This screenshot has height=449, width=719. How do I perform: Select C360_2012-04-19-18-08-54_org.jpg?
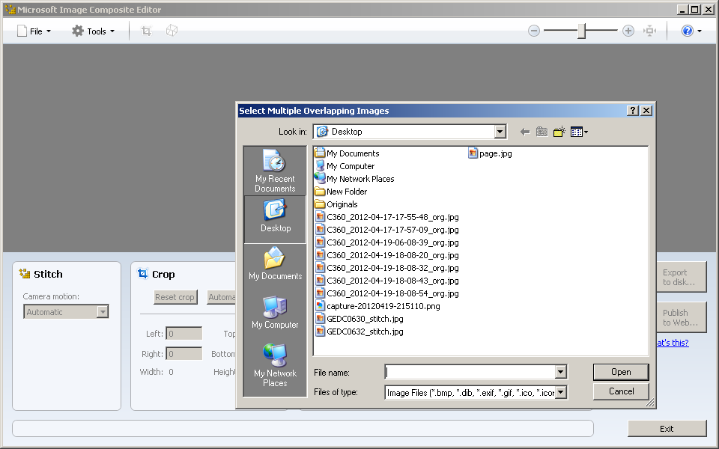coord(387,293)
